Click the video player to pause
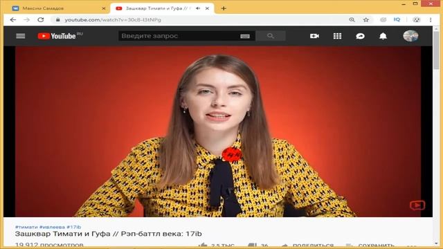The image size is (443, 249). tap(218, 131)
